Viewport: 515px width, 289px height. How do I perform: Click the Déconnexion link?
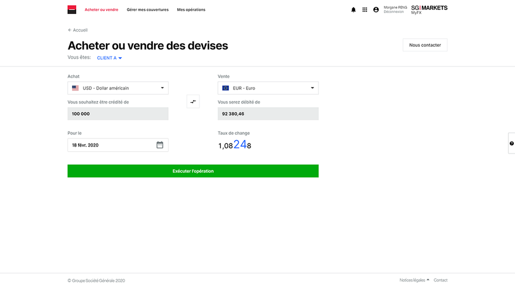click(393, 12)
